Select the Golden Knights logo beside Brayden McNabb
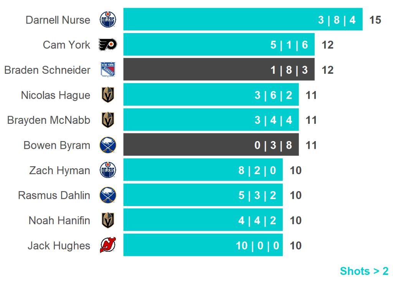This screenshot has width=393, height=281. (x=108, y=120)
